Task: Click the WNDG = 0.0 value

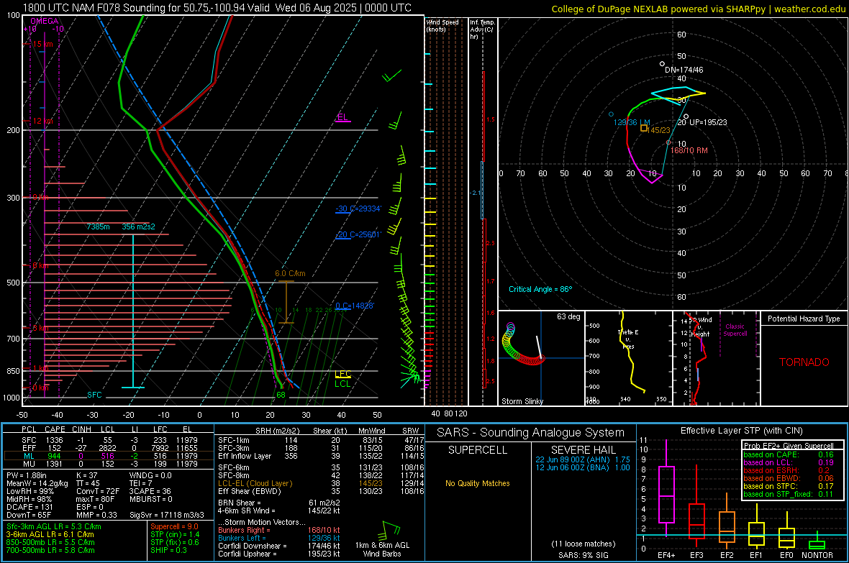Action: (x=150, y=475)
